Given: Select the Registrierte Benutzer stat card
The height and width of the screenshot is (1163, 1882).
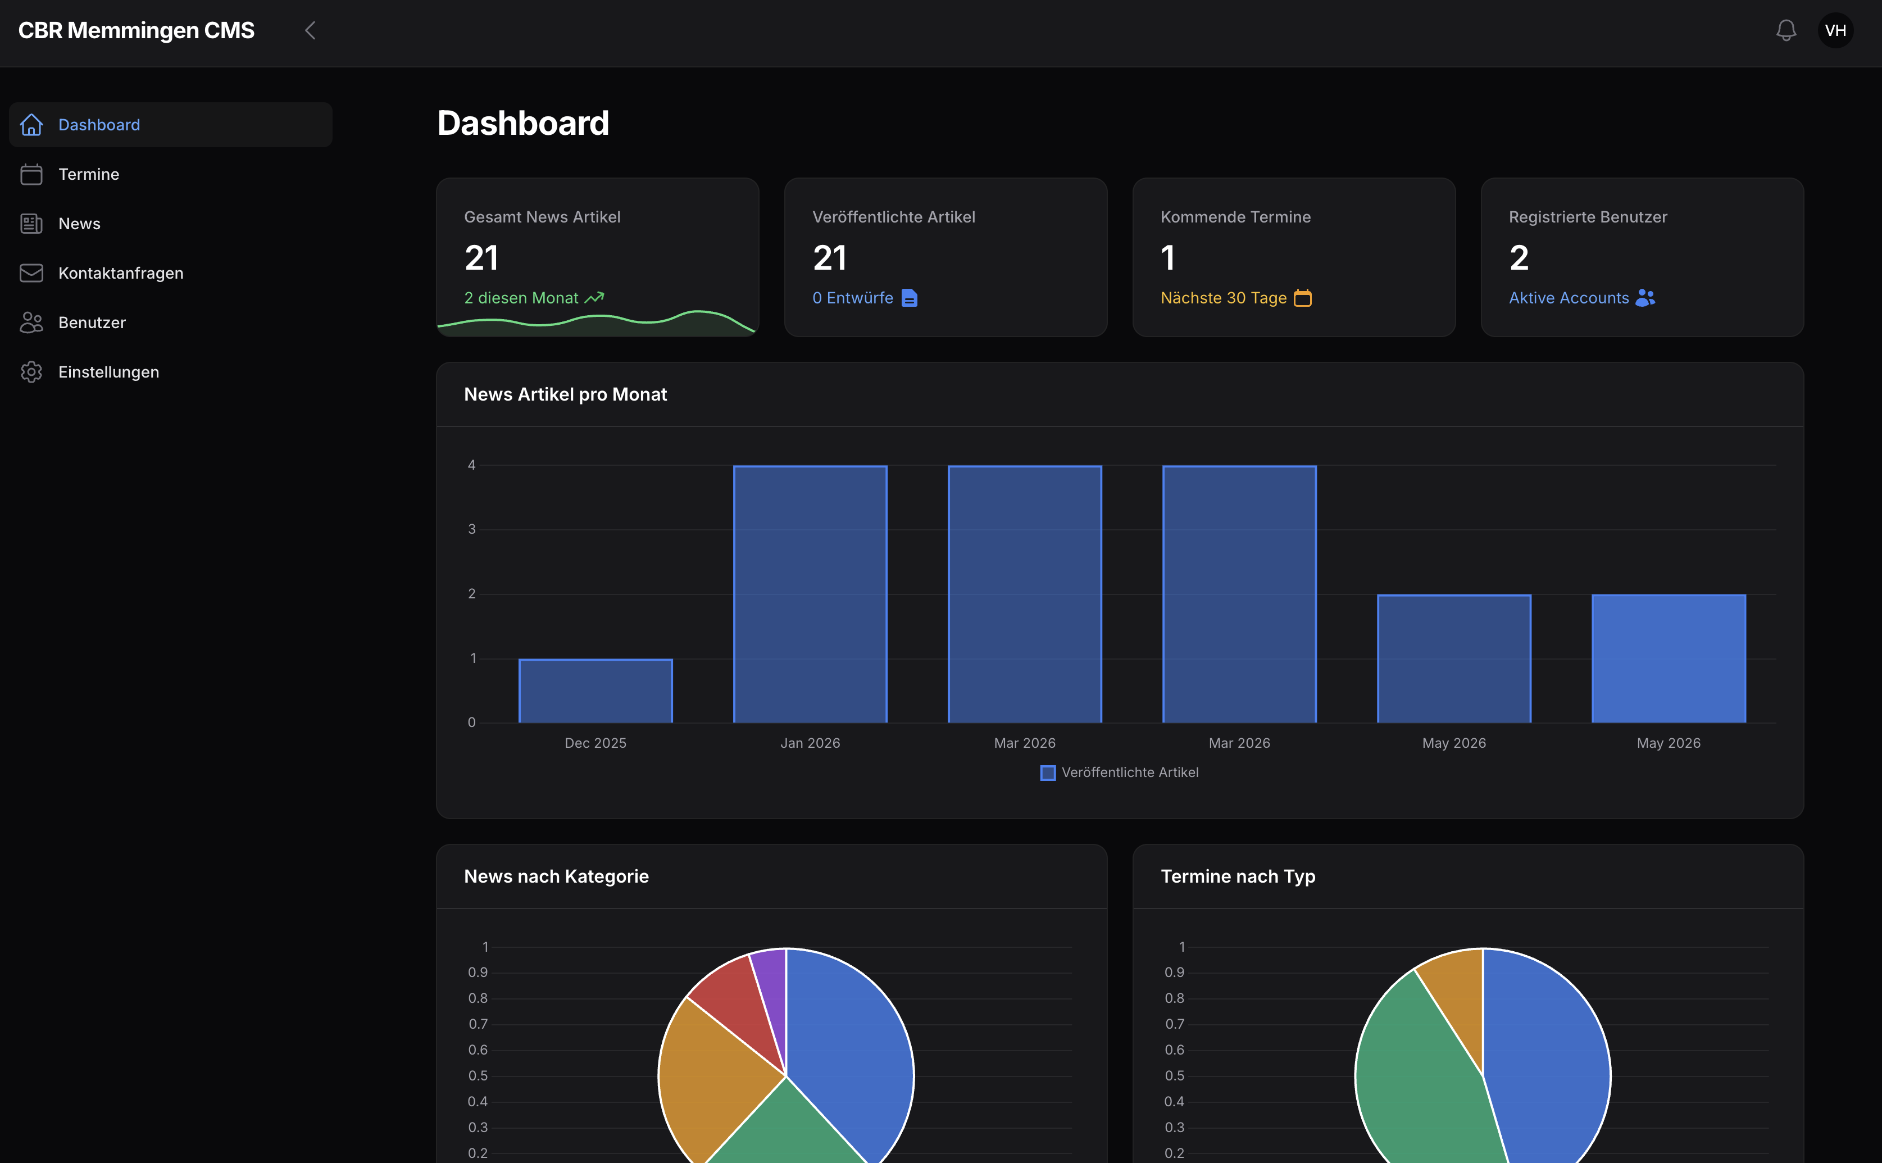Looking at the screenshot, I should coord(1642,257).
